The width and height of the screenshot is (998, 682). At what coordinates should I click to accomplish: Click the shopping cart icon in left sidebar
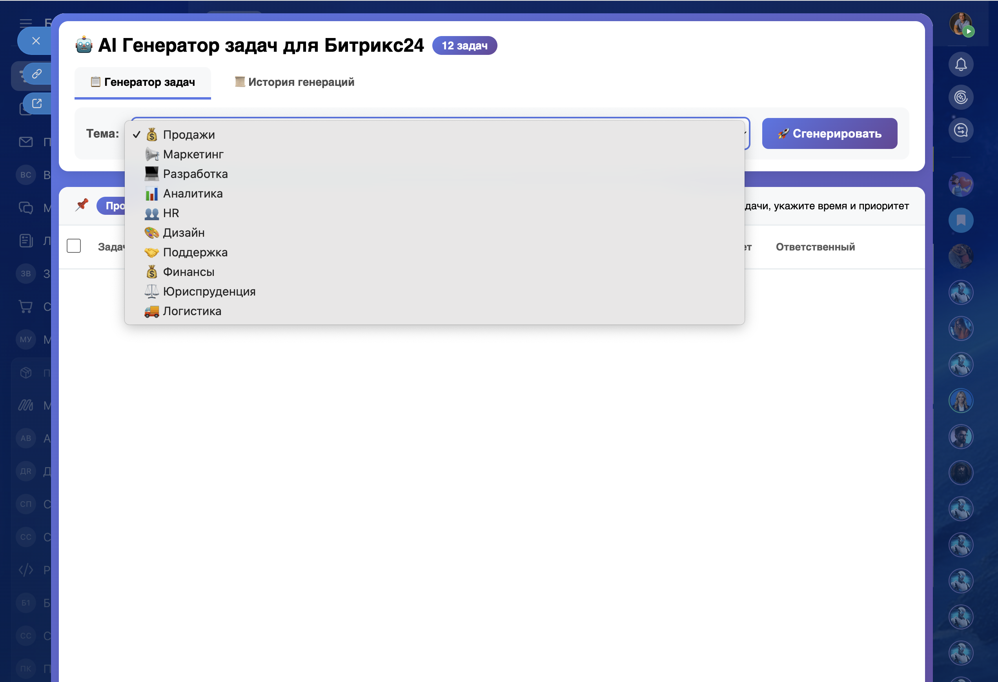pos(26,307)
